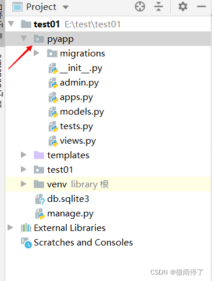The width and height of the screenshot is (212, 281).
Task: Click the migrations package folder icon
Action: tap(52, 53)
